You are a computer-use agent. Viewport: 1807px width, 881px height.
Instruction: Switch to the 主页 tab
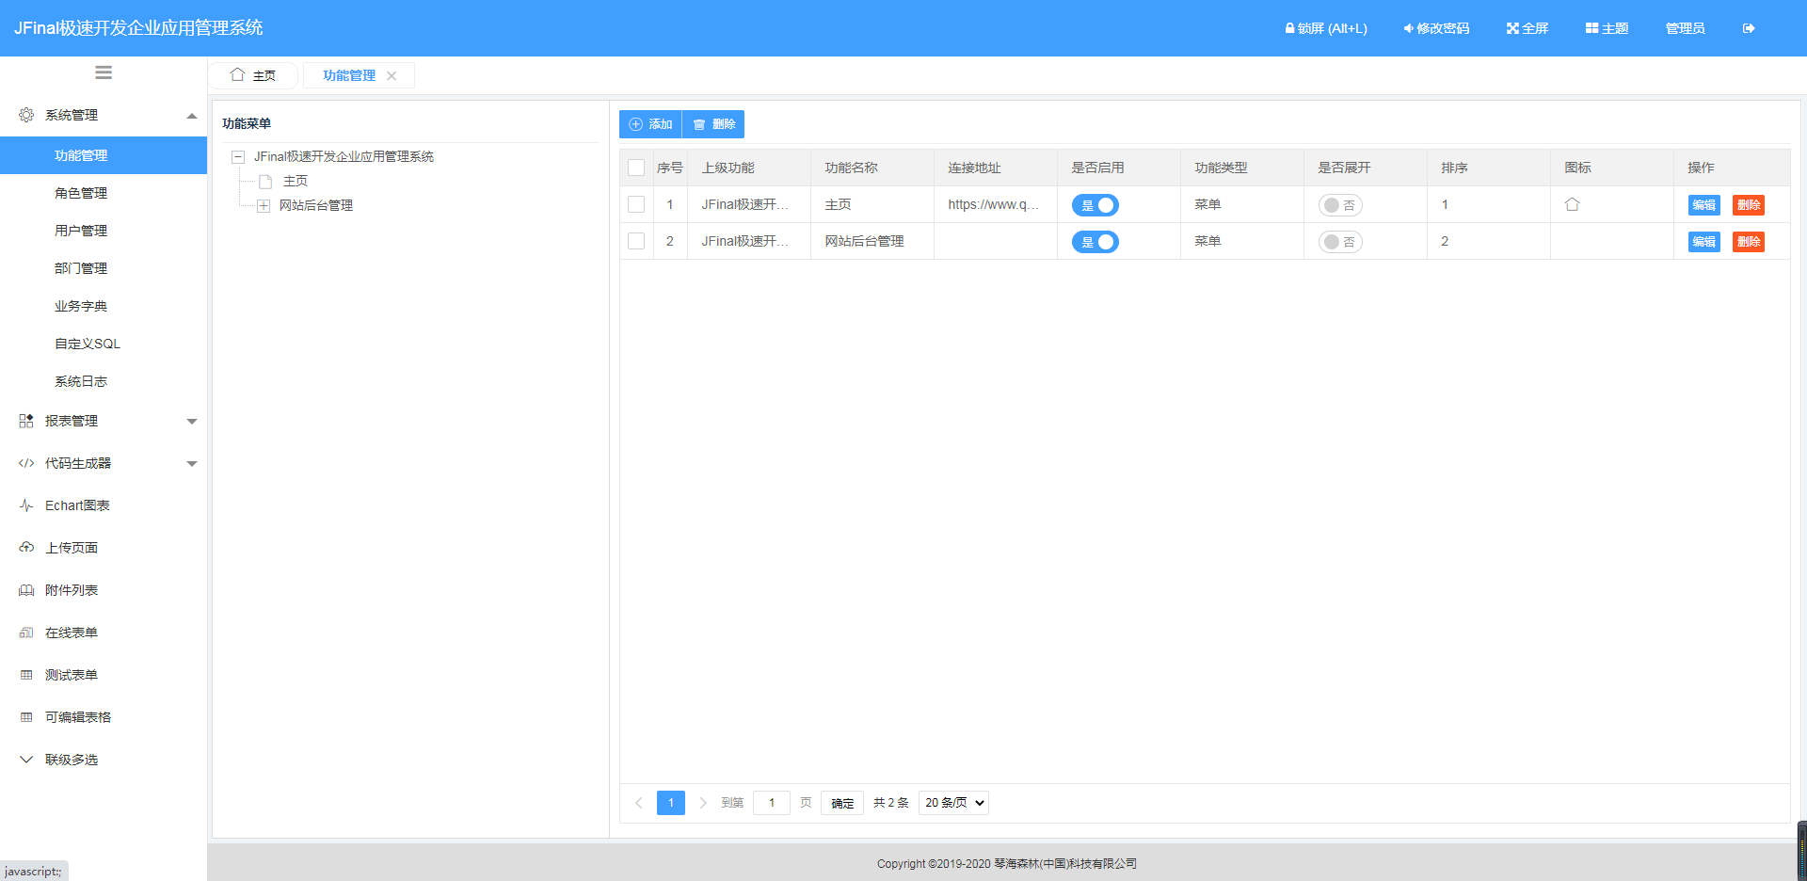(x=253, y=75)
